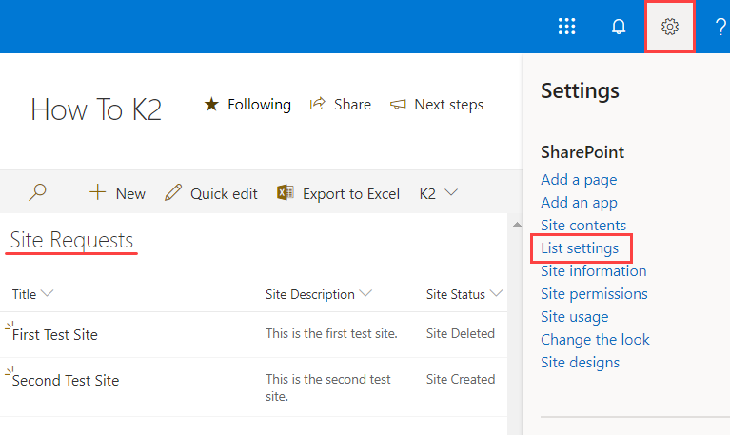Open the app launcher waffle icon
This screenshot has width=730, height=435.
pos(566,27)
